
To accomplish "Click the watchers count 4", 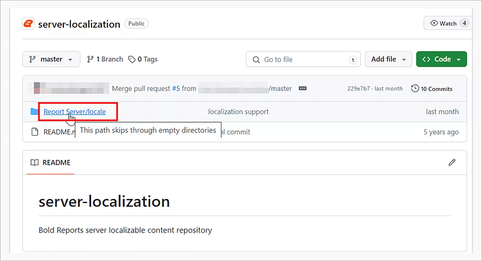I will tap(465, 23).
